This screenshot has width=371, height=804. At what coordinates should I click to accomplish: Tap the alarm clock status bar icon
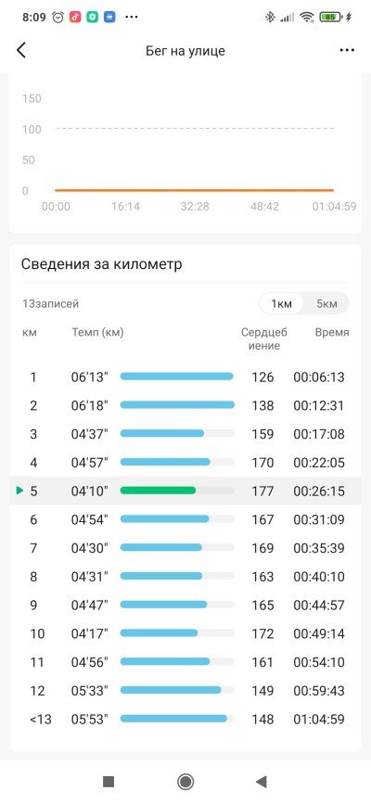[x=58, y=17]
